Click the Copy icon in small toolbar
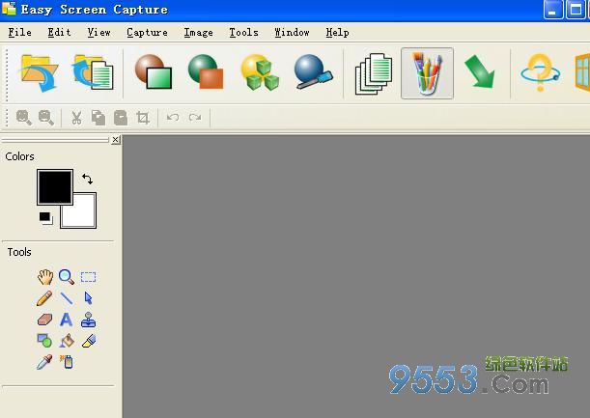The width and height of the screenshot is (590, 418). click(x=98, y=118)
